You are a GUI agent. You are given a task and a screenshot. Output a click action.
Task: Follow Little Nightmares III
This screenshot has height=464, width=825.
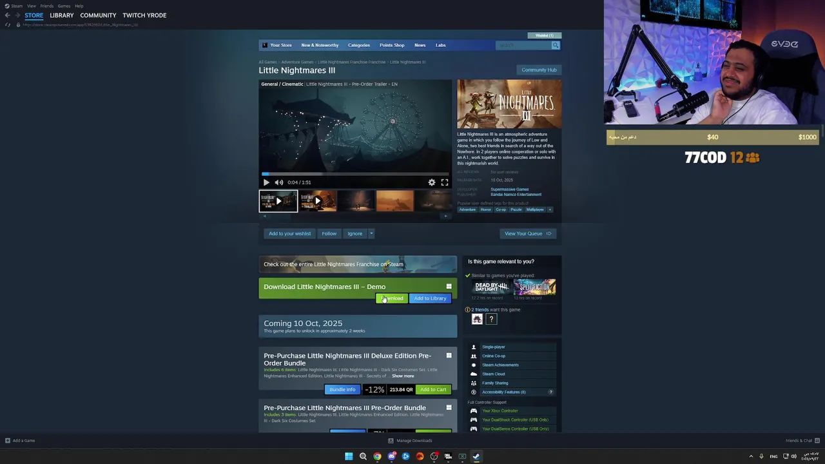coord(329,233)
